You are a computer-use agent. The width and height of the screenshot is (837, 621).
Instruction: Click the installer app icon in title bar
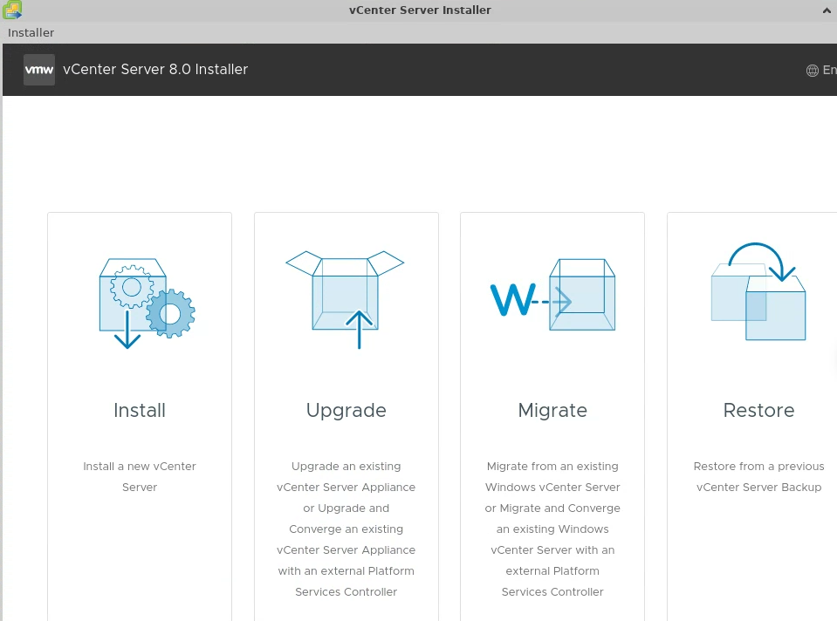[12, 10]
